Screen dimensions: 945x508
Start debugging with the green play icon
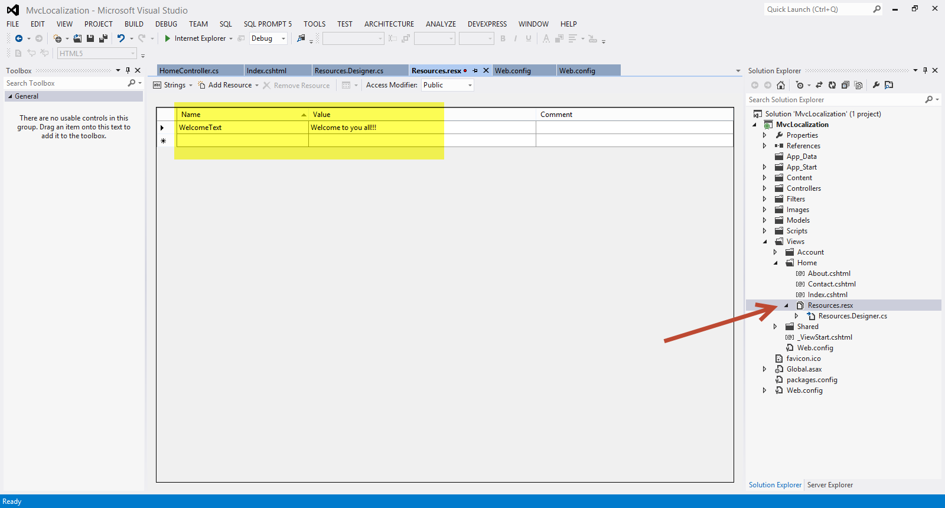click(x=168, y=38)
